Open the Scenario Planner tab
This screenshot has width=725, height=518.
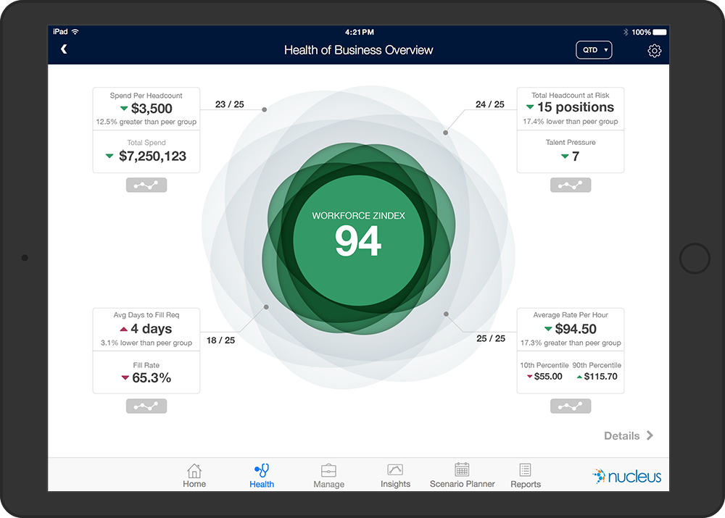point(463,476)
